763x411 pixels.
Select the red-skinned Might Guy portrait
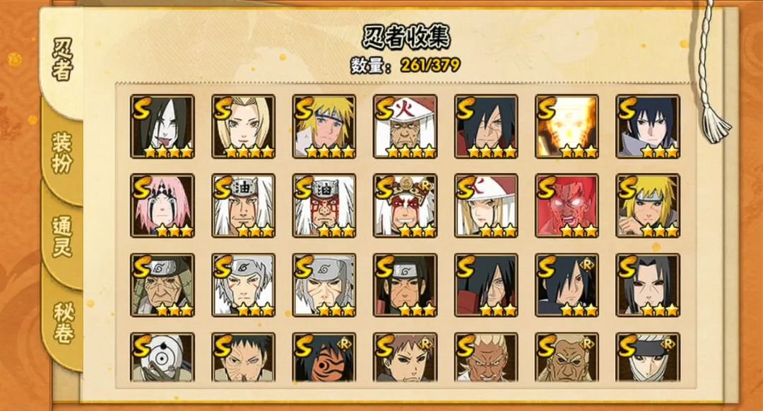click(567, 205)
